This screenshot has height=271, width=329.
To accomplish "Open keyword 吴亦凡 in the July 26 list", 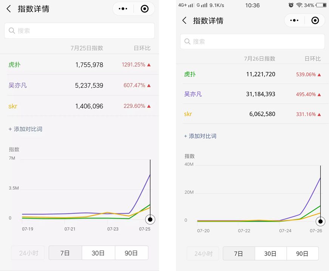I will tap(193, 94).
